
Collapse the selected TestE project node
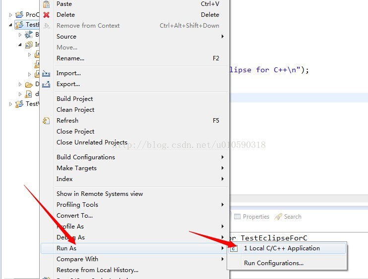[10, 25]
